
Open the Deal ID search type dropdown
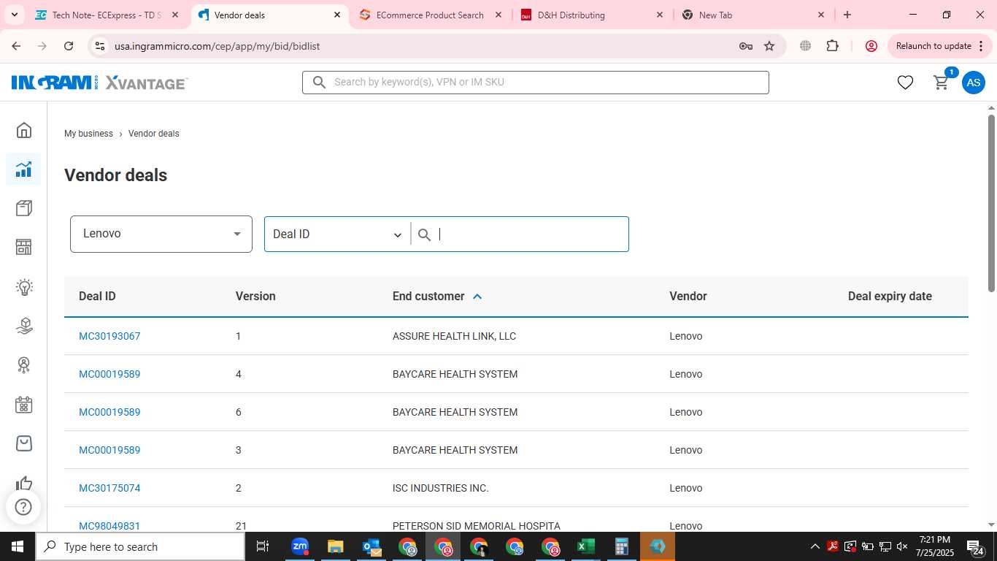click(x=337, y=234)
